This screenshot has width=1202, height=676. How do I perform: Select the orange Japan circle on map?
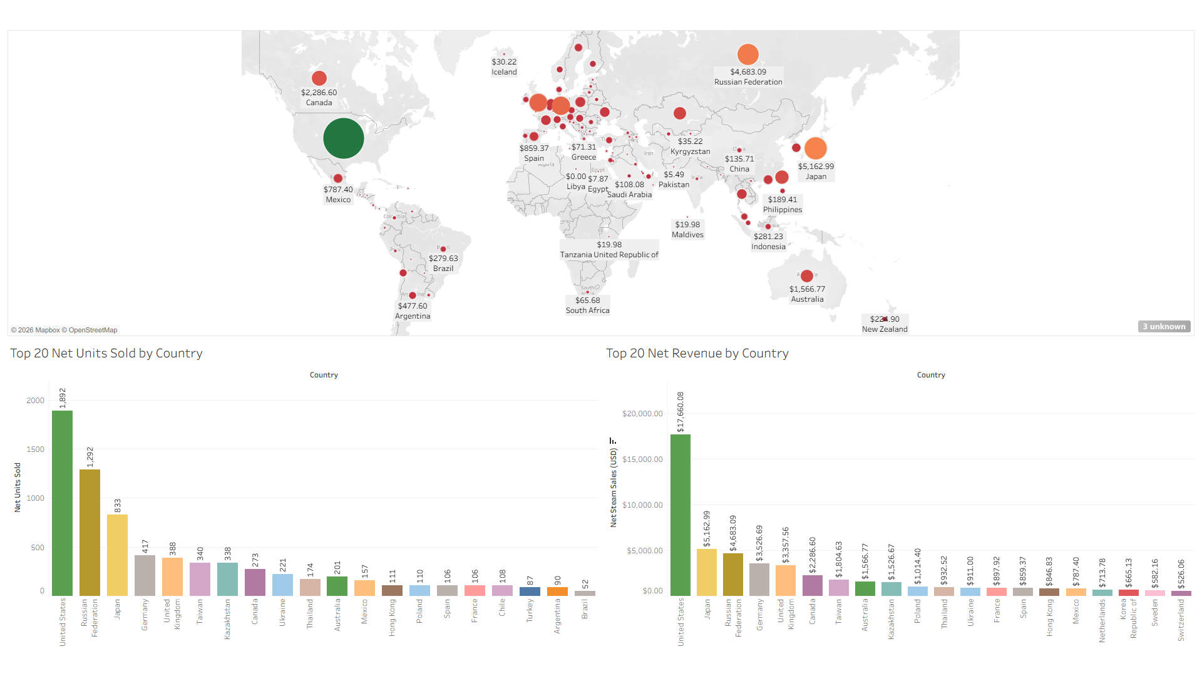(815, 148)
